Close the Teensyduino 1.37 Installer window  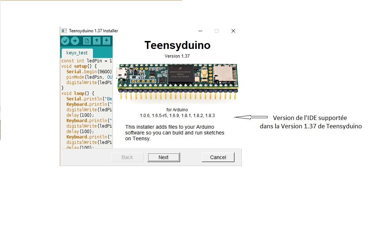pyautogui.click(x=233, y=31)
